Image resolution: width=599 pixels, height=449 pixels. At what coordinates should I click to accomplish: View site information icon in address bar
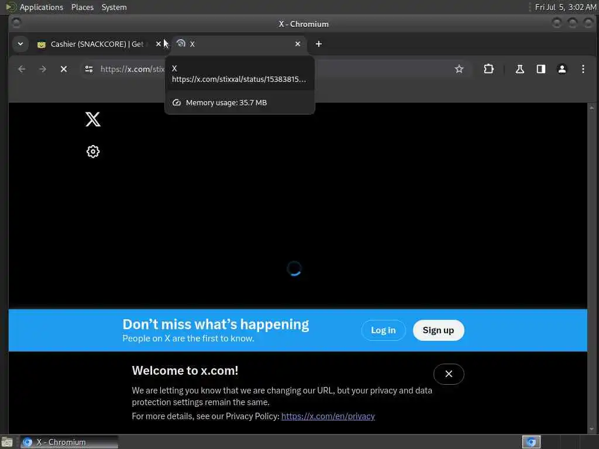[89, 69]
